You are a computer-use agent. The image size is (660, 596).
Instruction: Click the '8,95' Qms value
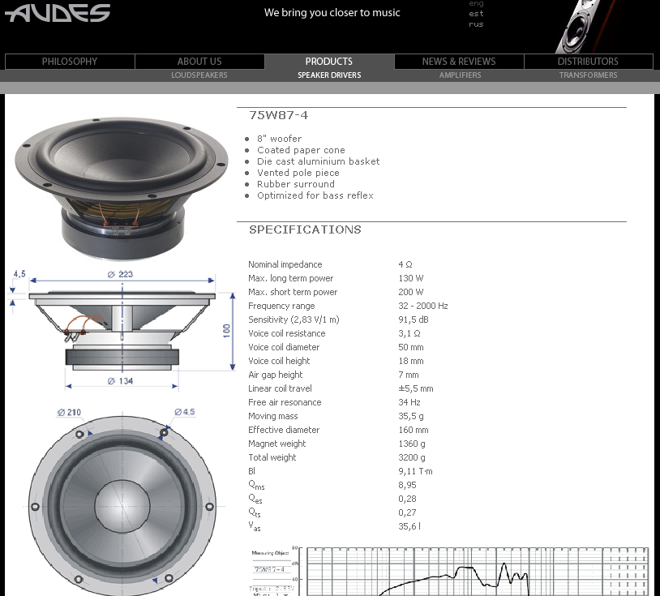coord(407,485)
